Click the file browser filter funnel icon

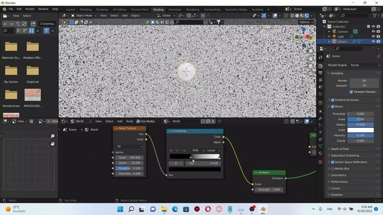point(47,30)
